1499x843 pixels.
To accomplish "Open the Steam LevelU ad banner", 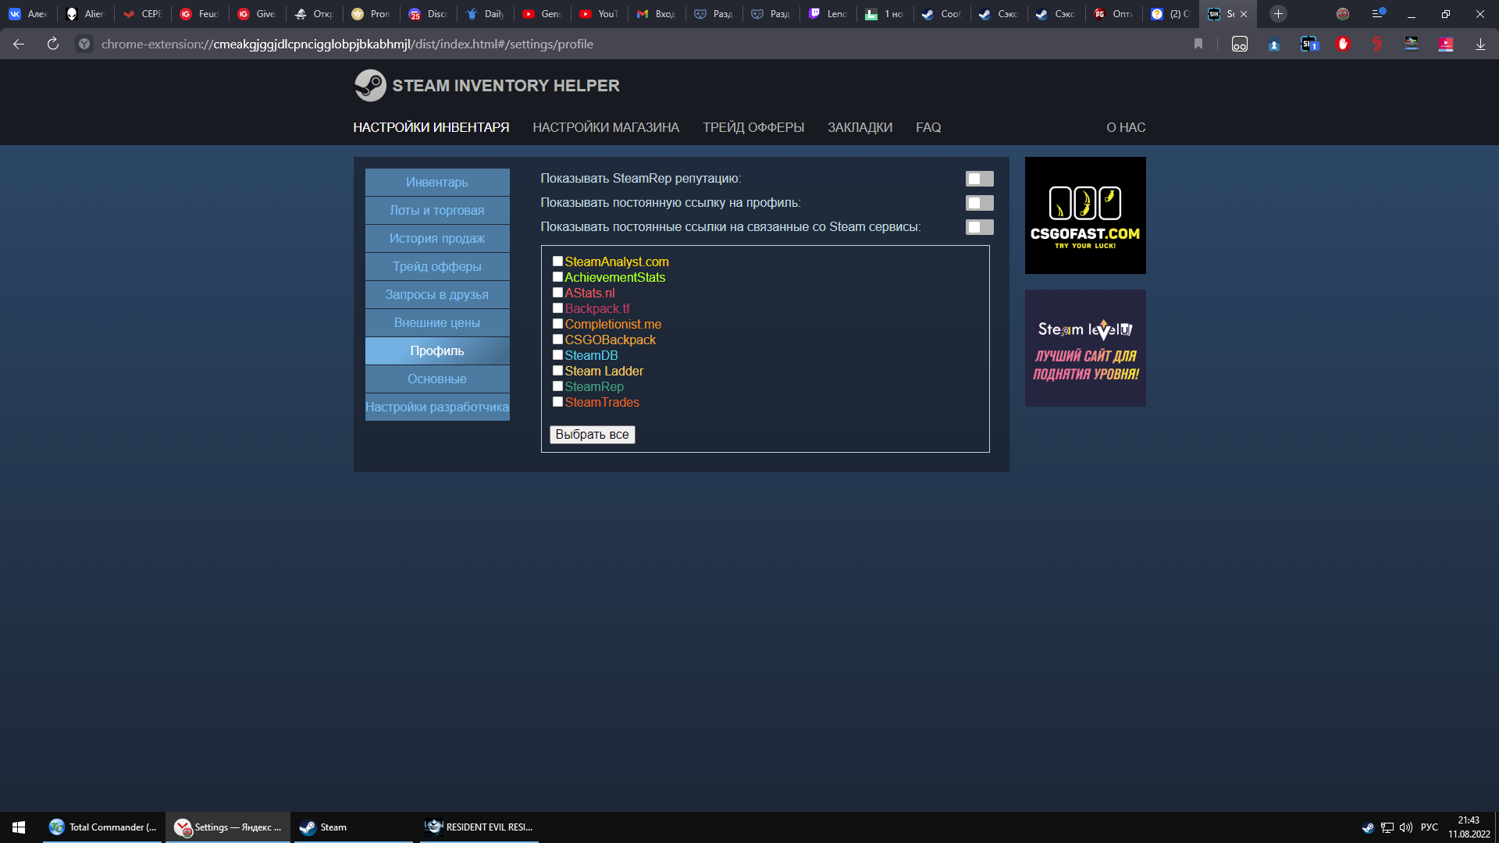I will [x=1085, y=348].
